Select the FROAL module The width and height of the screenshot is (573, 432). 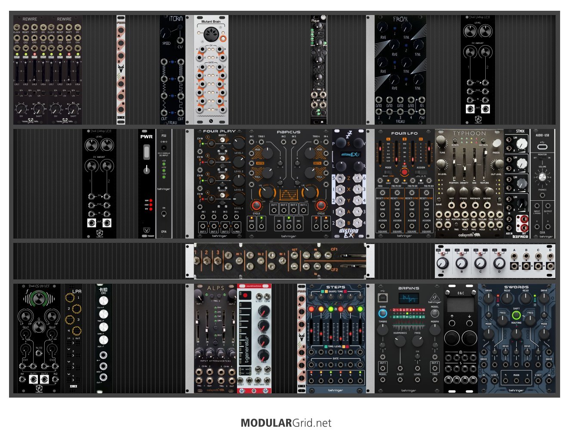coord(400,70)
